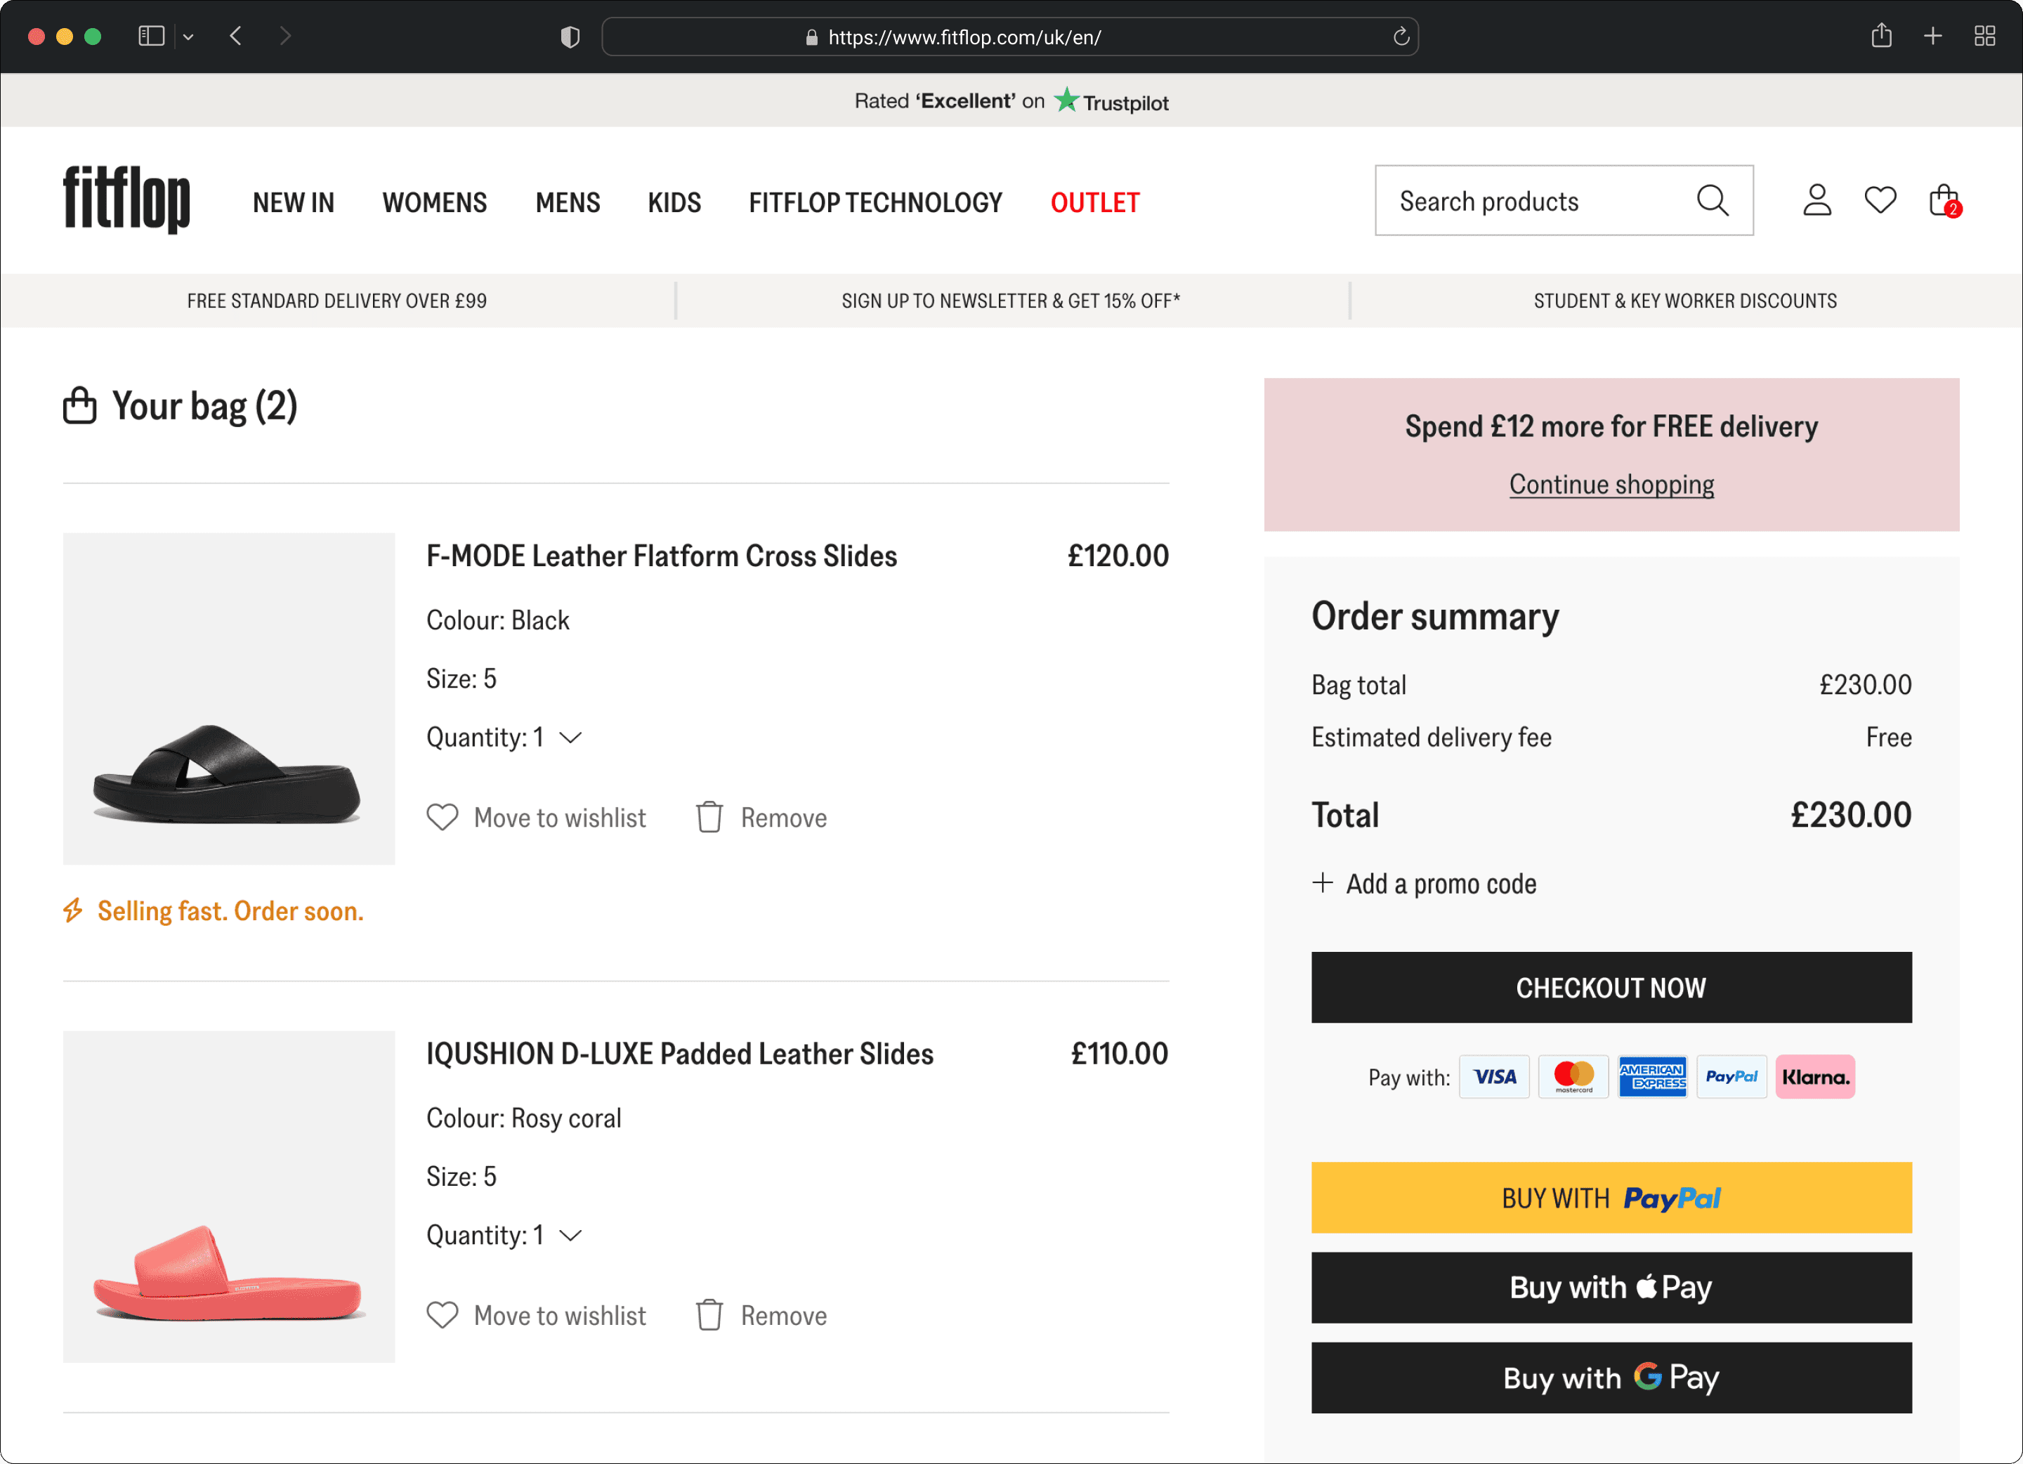Image resolution: width=2023 pixels, height=1464 pixels.
Task: Click the bag icon beside Your bag heading
Action: tap(79, 405)
